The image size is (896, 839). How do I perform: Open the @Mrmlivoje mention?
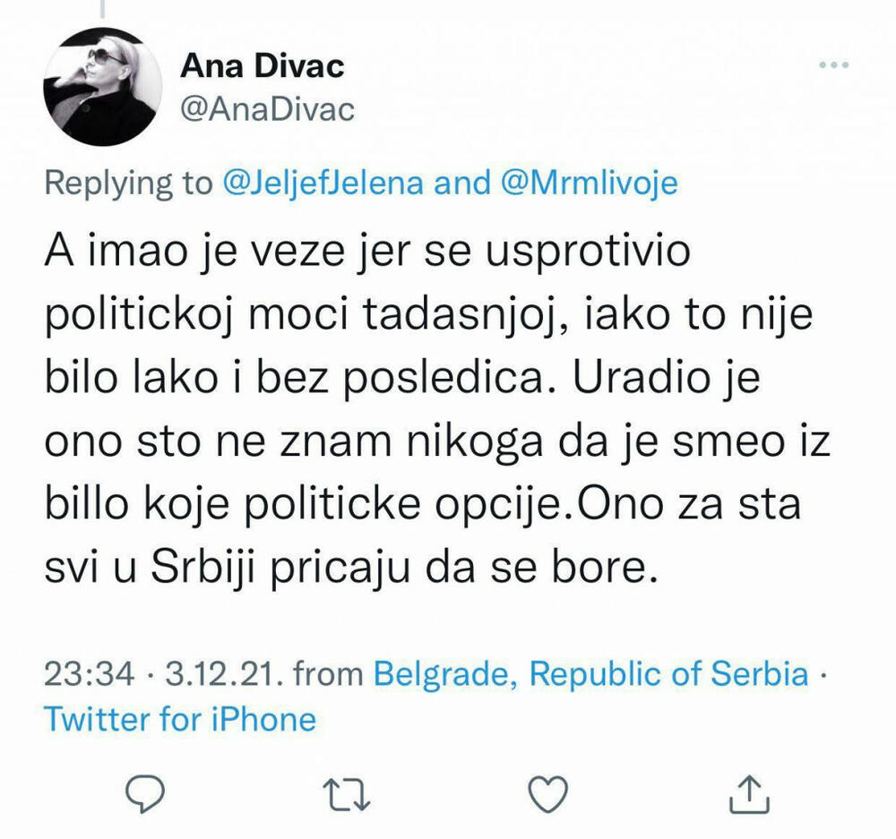(596, 184)
